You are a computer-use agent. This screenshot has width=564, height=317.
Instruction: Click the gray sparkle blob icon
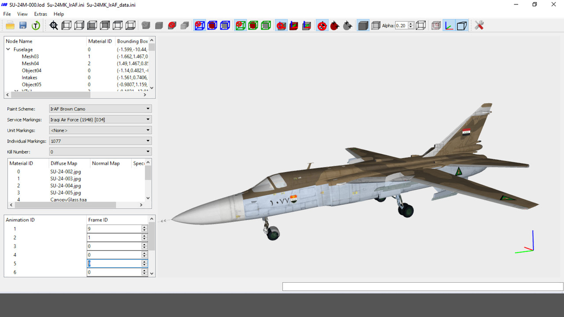click(348, 26)
